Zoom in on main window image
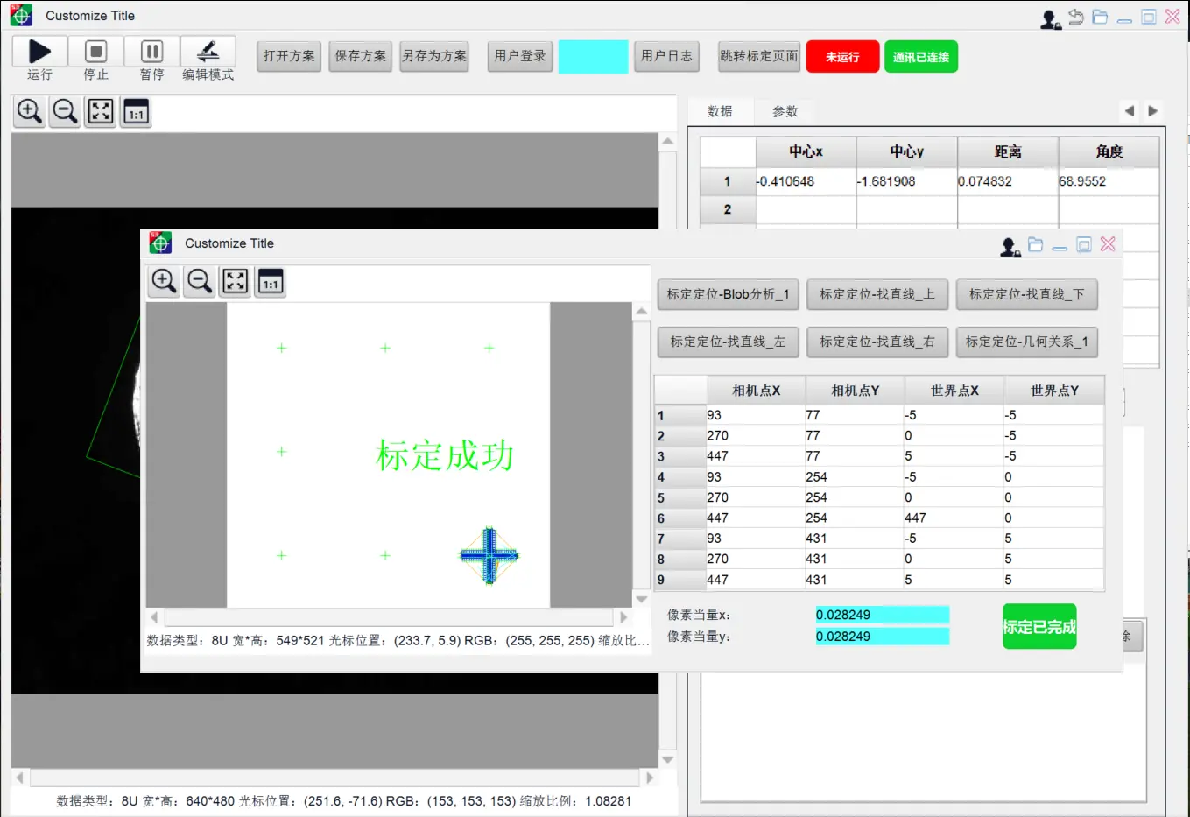The width and height of the screenshot is (1190, 817). 30,111
